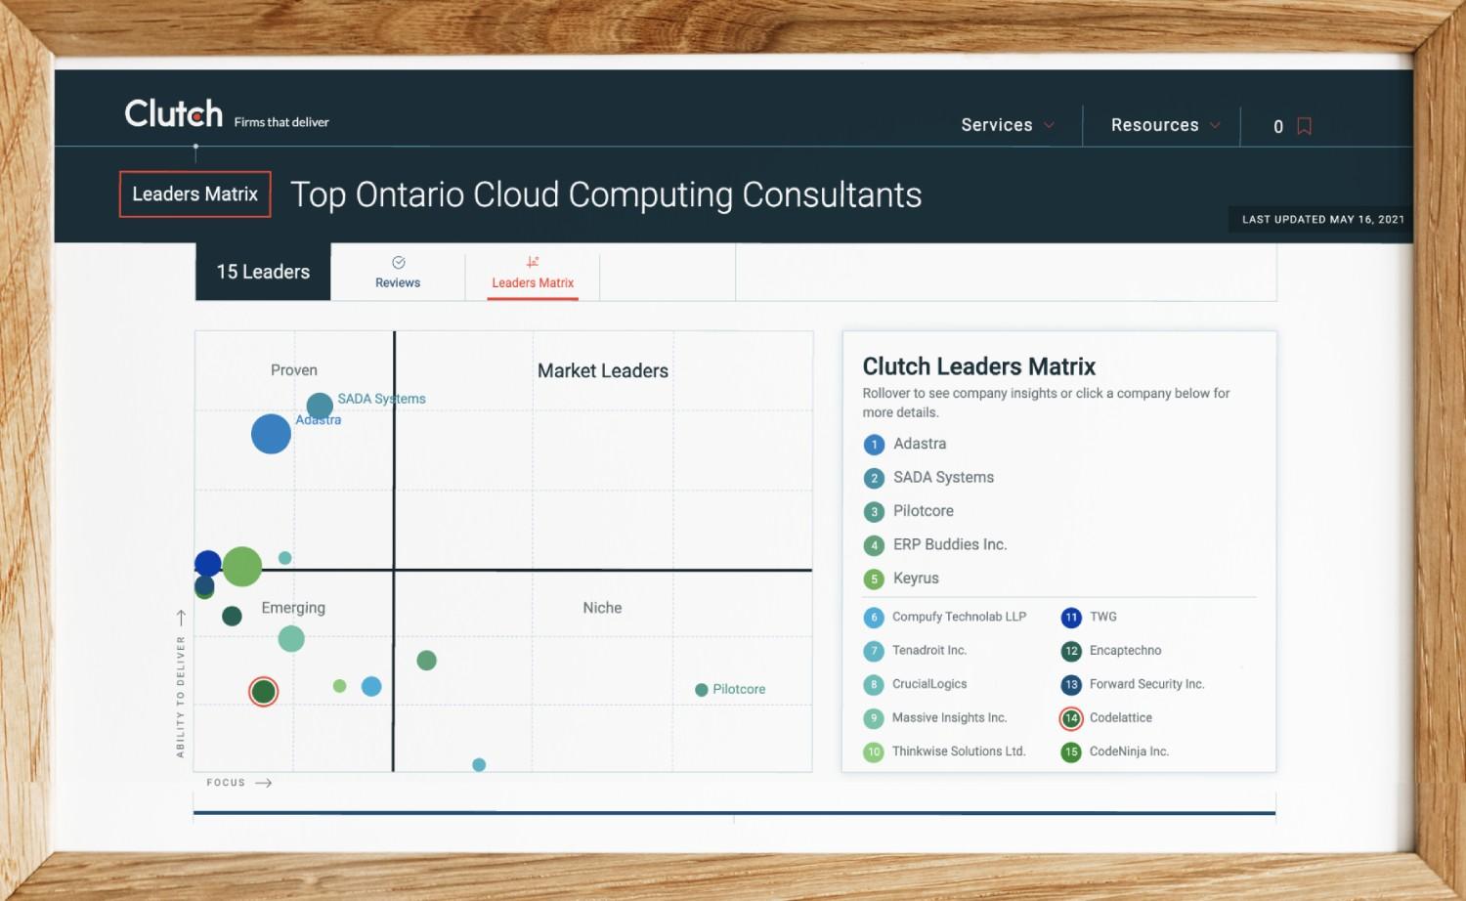Screen dimensions: 1466x901
Task: Click the Leaders Matrix chart icon
Action: (x=533, y=262)
